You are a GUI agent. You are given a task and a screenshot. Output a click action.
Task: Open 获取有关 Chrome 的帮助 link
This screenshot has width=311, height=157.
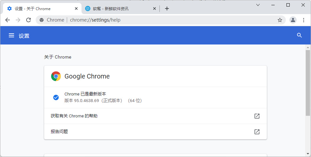coord(155,116)
